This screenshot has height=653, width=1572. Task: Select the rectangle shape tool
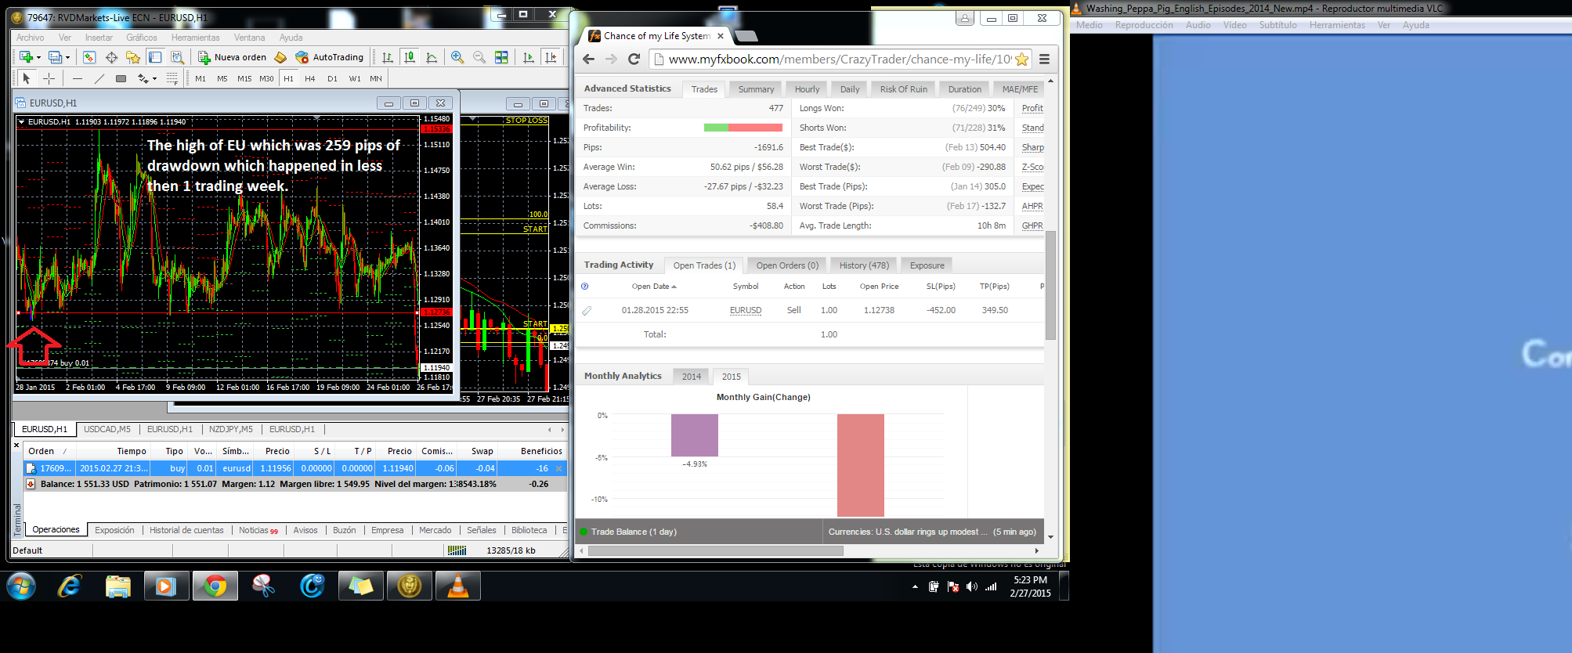click(121, 78)
